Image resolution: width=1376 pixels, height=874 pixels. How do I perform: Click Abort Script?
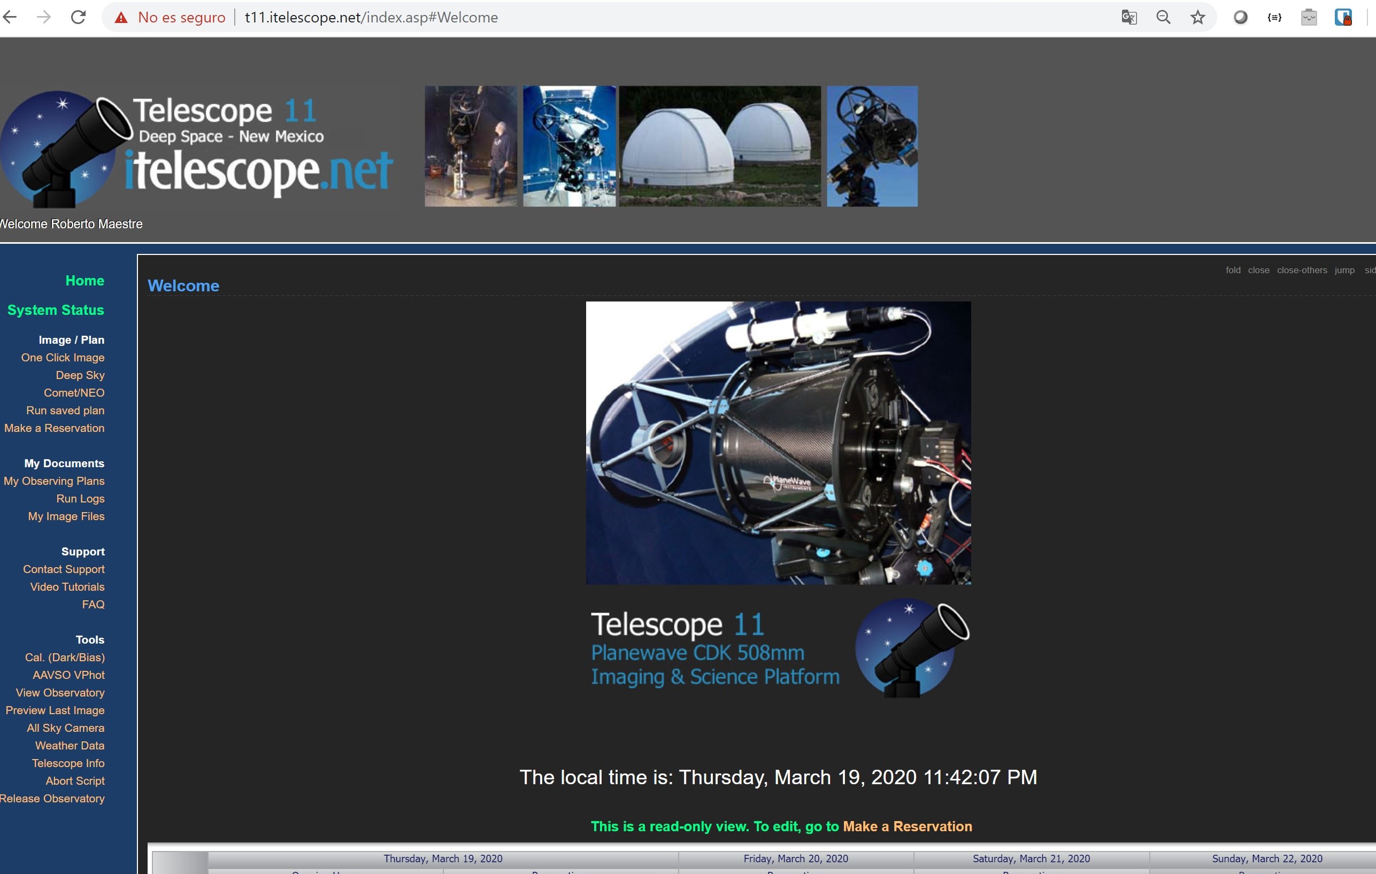tap(75, 781)
